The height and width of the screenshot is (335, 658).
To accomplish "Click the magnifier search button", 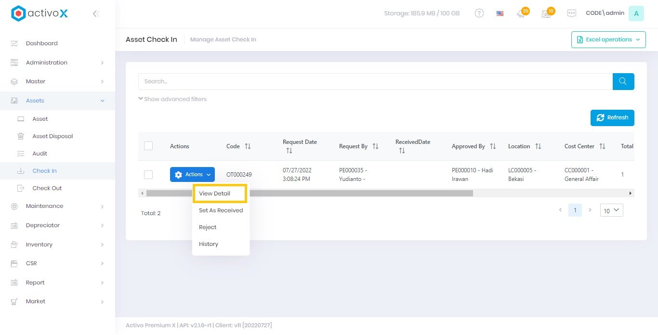I will tap(623, 81).
